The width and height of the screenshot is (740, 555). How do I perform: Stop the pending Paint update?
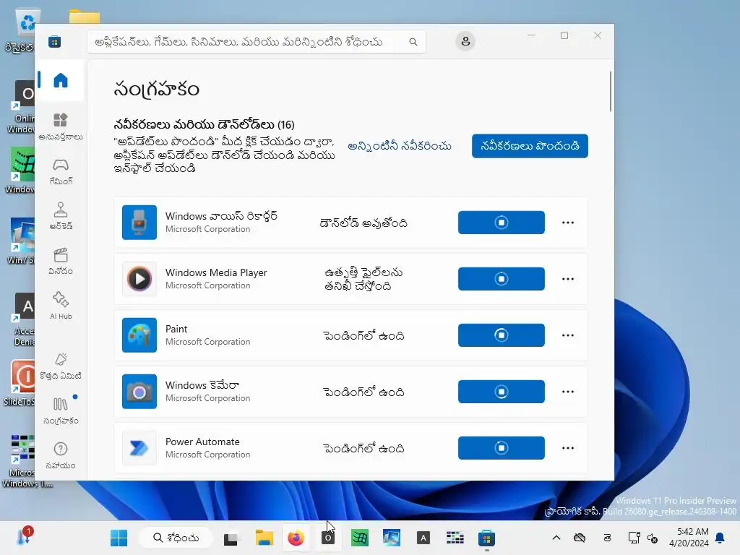pyautogui.click(x=502, y=335)
